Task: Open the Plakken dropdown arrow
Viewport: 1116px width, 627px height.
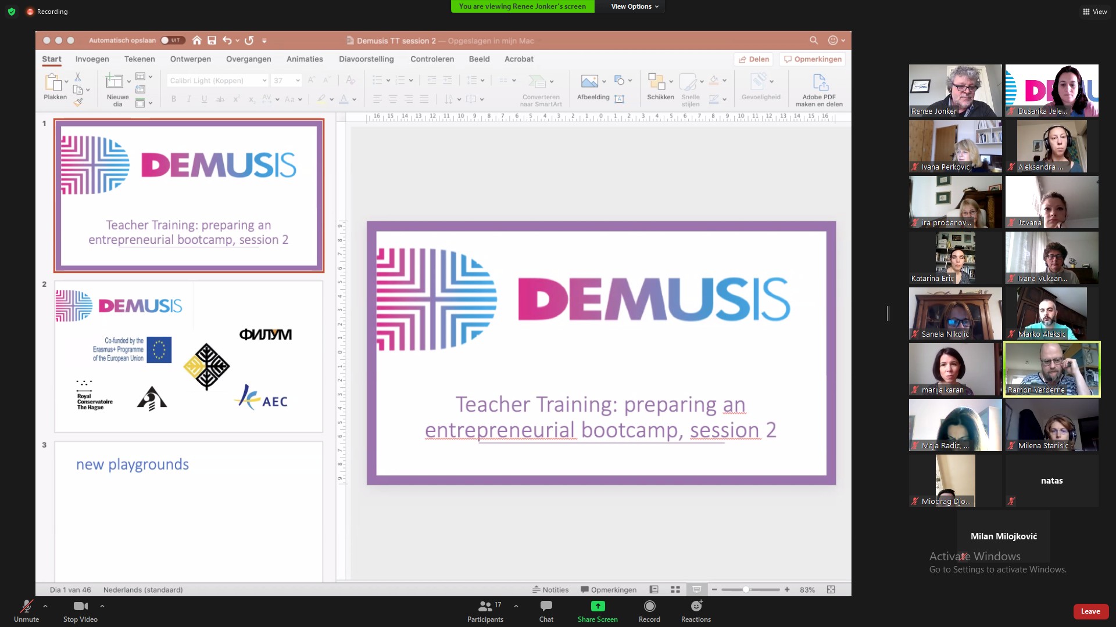Action: pyautogui.click(x=66, y=81)
